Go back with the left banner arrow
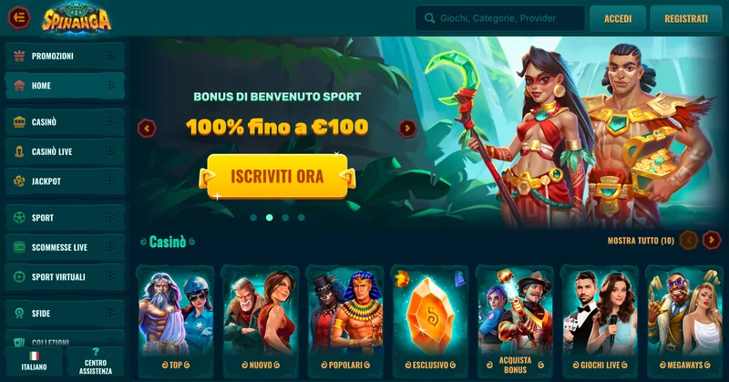729x382 pixels. [147, 128]
